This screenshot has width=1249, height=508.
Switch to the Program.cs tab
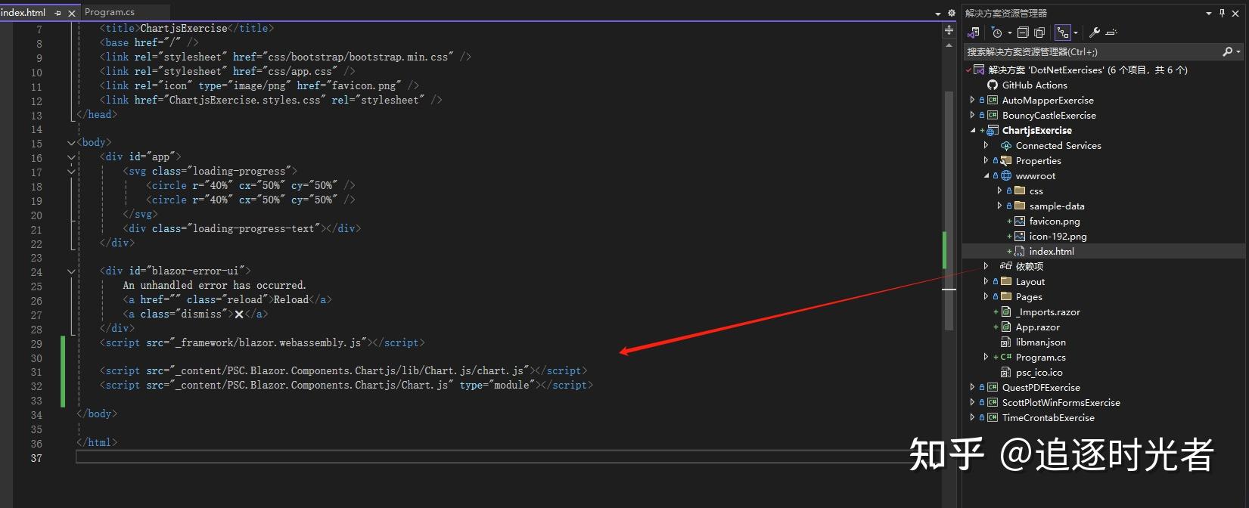pos(110,12)
